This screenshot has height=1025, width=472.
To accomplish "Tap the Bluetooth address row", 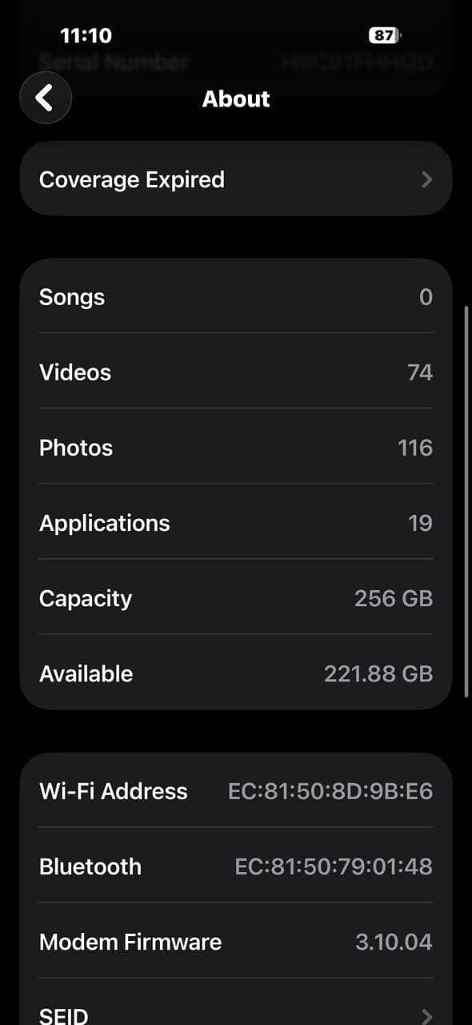I will point(236,866).
